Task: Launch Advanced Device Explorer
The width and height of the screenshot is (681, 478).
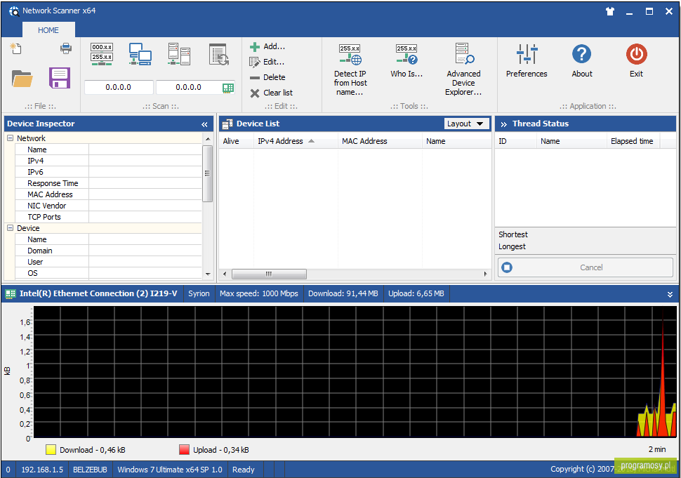Action: pos(463,69)
